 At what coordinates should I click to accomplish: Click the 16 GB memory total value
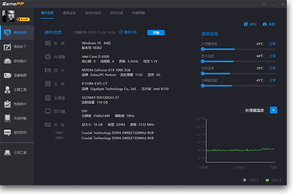point(98,125)
